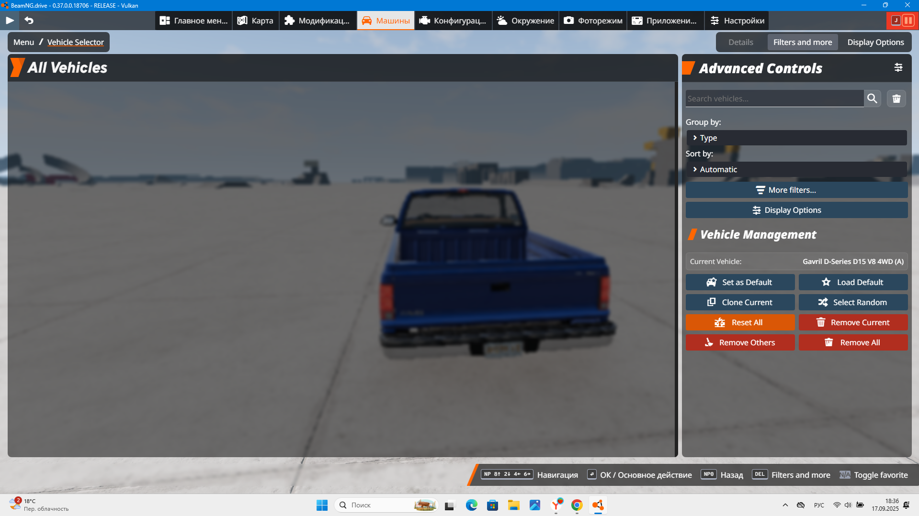Click the battery tray icon
Image resolution: width=919 pixels, height=516 pixels.
pos(860,505)
